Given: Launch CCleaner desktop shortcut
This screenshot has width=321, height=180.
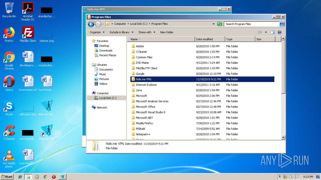Looking at the screenshot, I should [x=9, y=132].
